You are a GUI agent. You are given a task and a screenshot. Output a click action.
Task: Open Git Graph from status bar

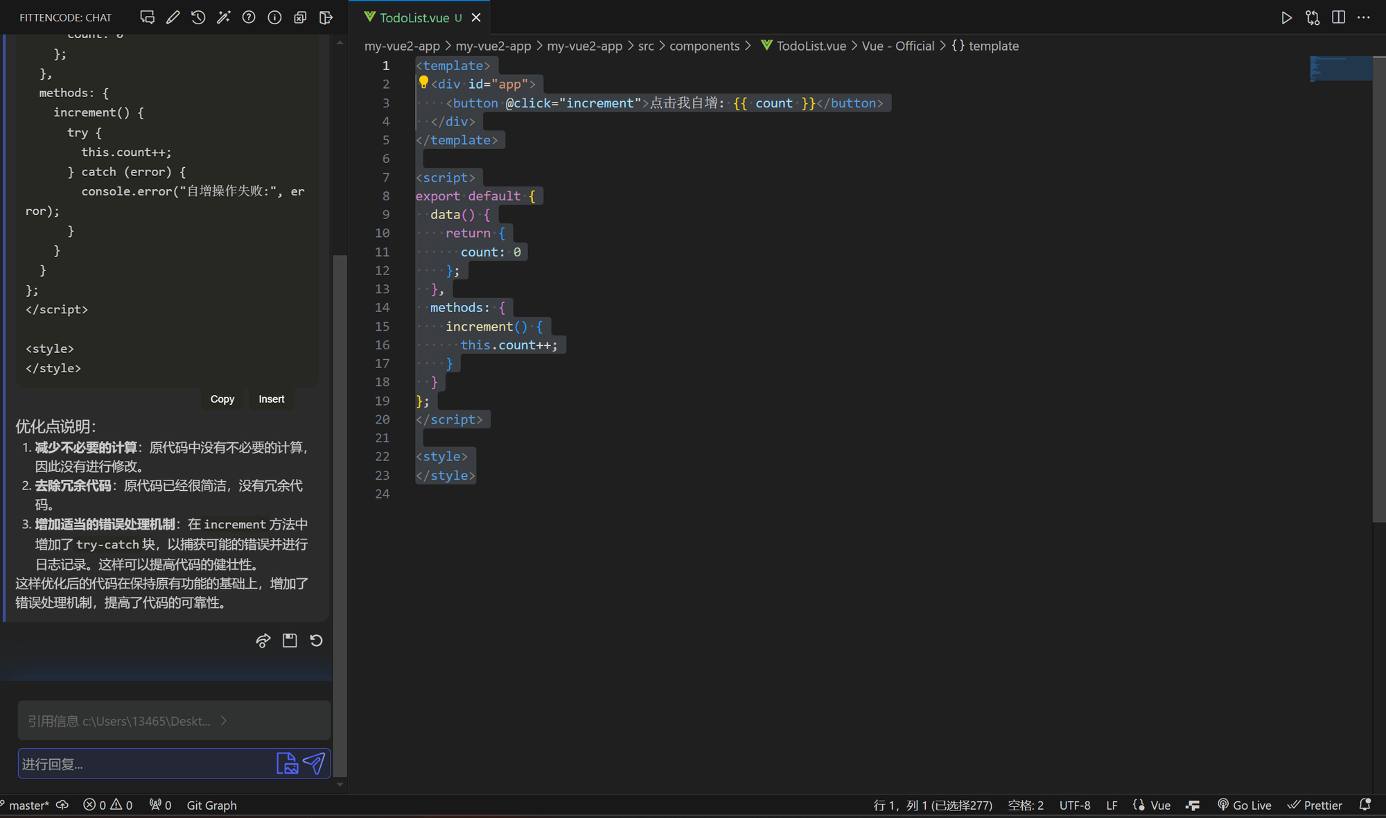pos(211,805)
